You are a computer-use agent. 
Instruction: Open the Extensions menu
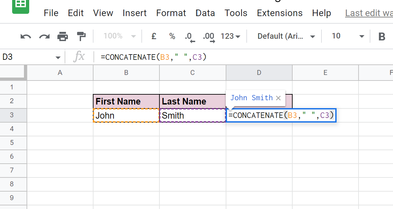pos(279,13)
